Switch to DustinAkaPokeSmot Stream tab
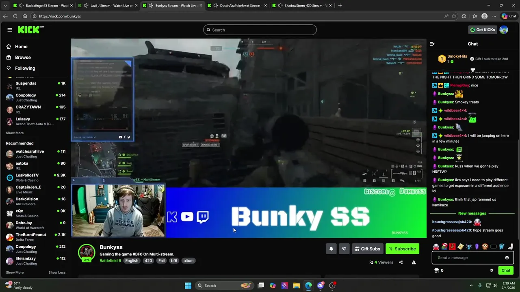Screen dimensions: 520x292 (x=236, y=6)
